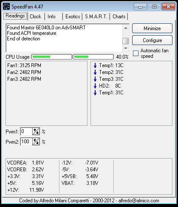The width and height of the screenshot is (178, 207).
Task: Select the Fan3: 2482 RPM reading
Action: [x=24, y=79]
